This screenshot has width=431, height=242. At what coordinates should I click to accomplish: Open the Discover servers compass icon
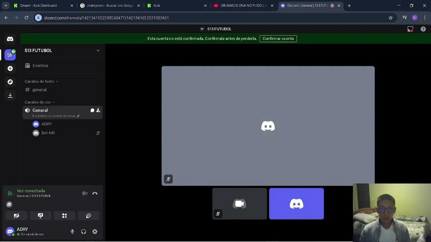click(x=10, y=82)
